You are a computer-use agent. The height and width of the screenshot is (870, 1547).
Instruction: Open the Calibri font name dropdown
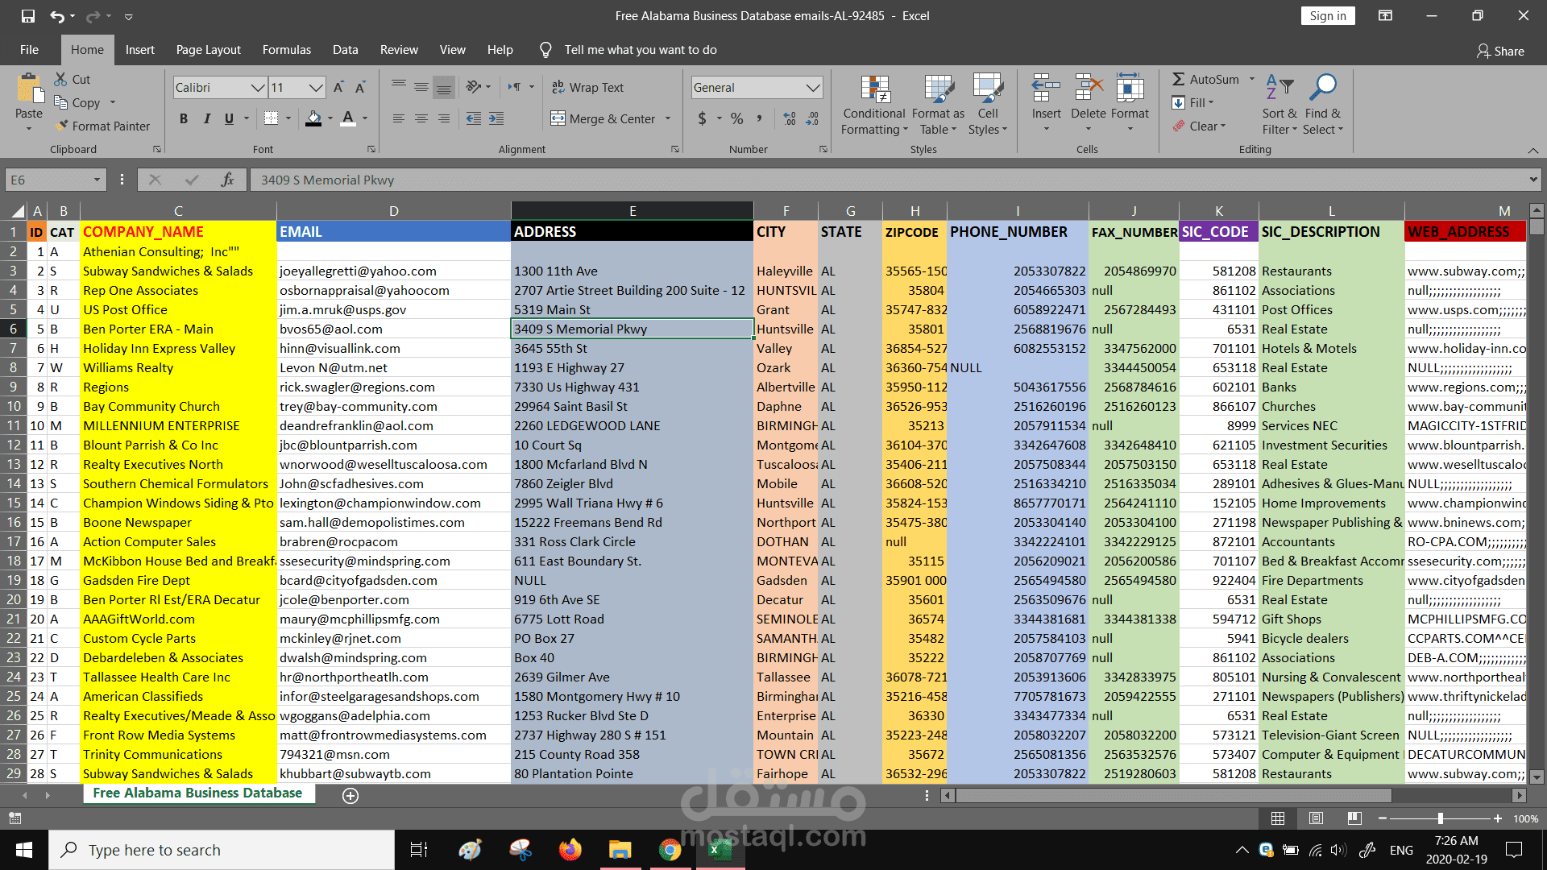[257, 87]
